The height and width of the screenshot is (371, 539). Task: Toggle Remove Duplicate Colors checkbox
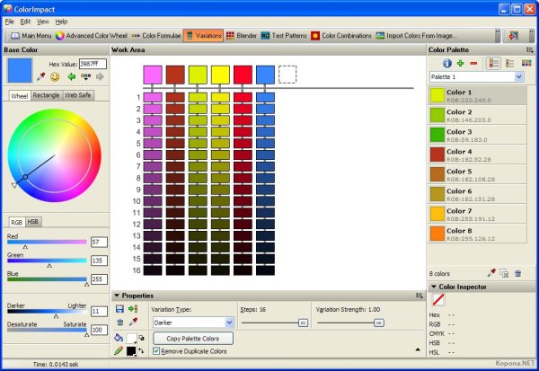pyautogui.click(x=156, y=351)
